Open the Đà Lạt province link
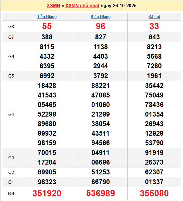This screenshot has width=183, height=201. coord(154,17)
